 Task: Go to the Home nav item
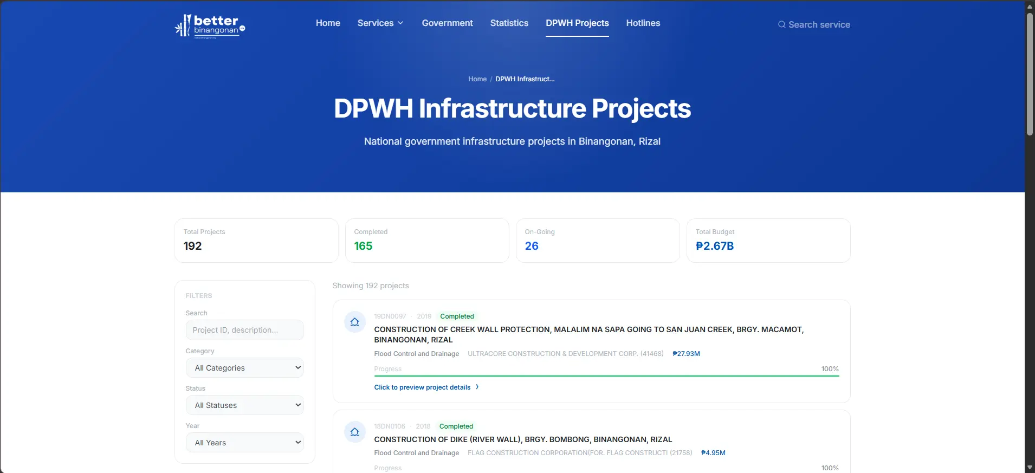328,23
